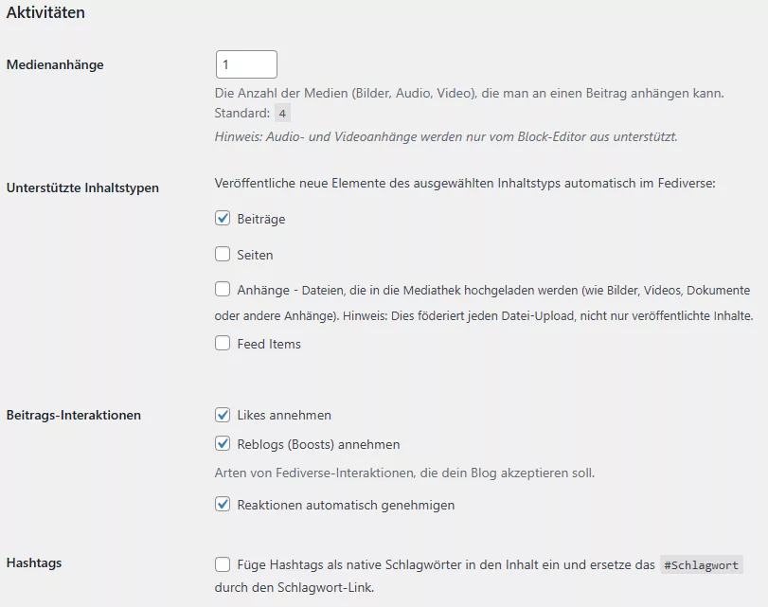The height and width of the screenshot is (607, 768).
Task: Click the Beiträge checkbox label text
Action: pos(264,218)
